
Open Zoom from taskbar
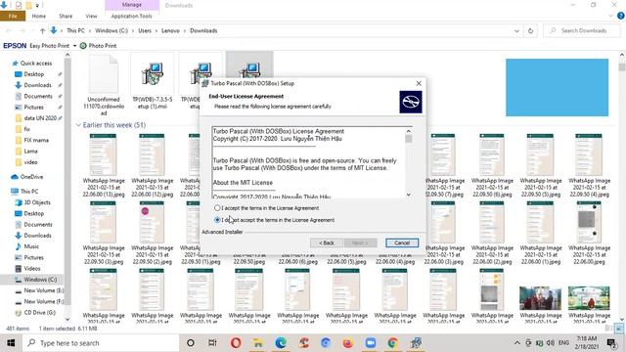370,343
